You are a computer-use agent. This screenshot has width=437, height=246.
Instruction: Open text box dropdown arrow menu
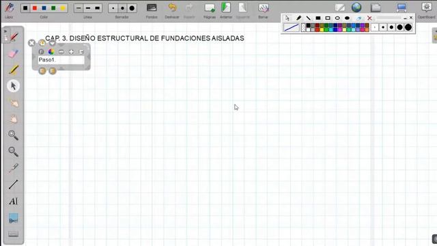pyautogui.click(x=53, y=42)
